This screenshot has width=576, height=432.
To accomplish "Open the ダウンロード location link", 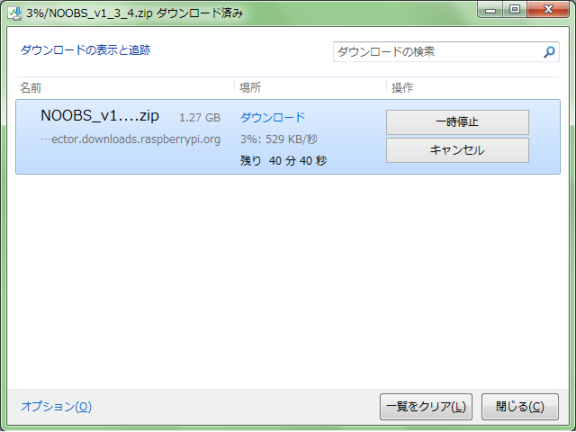I will (273, 117).
